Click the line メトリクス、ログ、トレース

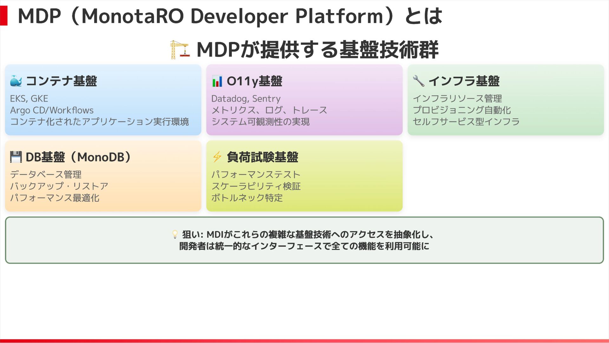[269, 110]
